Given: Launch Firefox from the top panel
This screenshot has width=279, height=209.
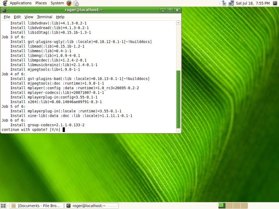Looking at the screenshot, I should click(69, 3).
